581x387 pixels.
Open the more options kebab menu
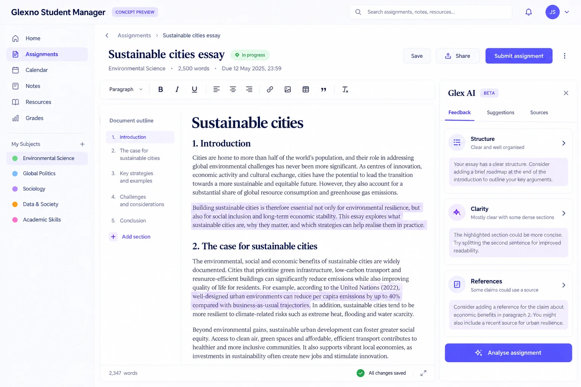click(564, 56)
